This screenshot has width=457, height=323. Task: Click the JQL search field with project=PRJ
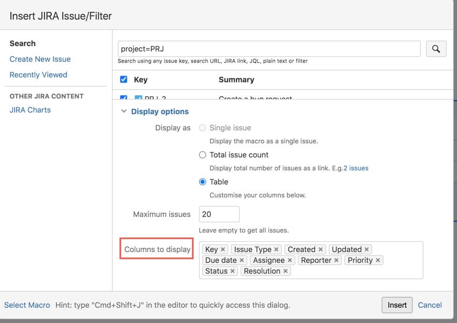tap(269, 49)
